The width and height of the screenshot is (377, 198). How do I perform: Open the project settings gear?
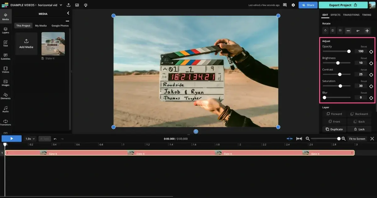point(293,5)
